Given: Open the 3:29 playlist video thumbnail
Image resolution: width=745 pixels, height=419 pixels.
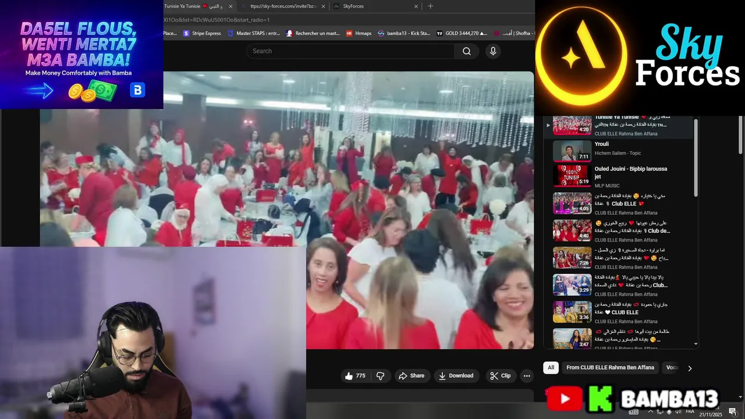Looking at the screenshot, I should tap(572, 285).
